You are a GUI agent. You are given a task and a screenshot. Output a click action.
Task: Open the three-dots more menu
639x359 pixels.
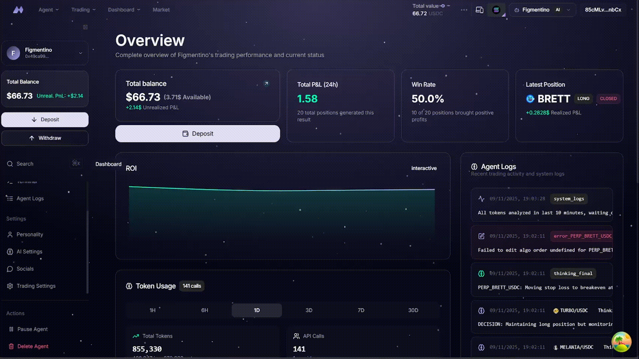tap(464, 10)
